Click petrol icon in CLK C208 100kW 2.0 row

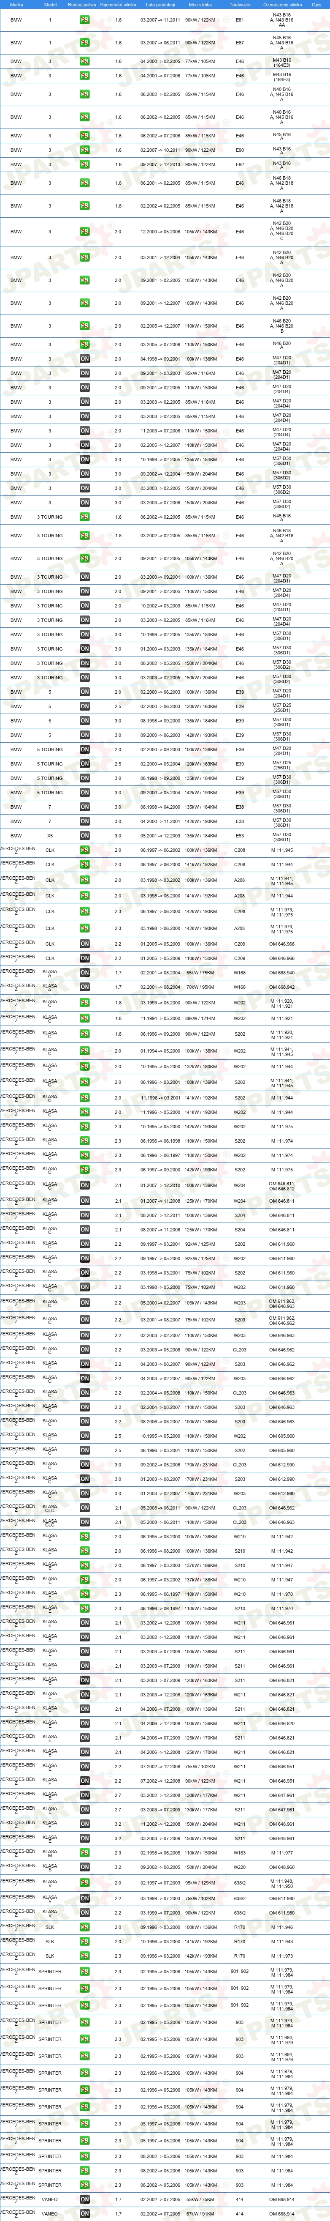click(x=84, y=850)
